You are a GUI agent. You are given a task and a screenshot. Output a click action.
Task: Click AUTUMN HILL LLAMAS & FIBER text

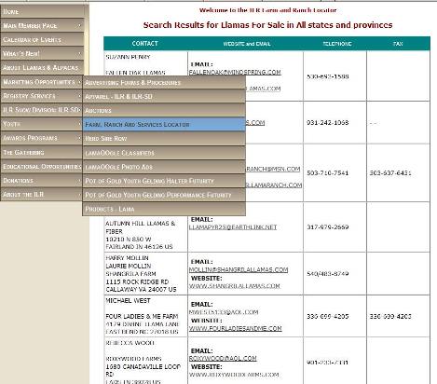pyautogui.click(x=141, y=227)
